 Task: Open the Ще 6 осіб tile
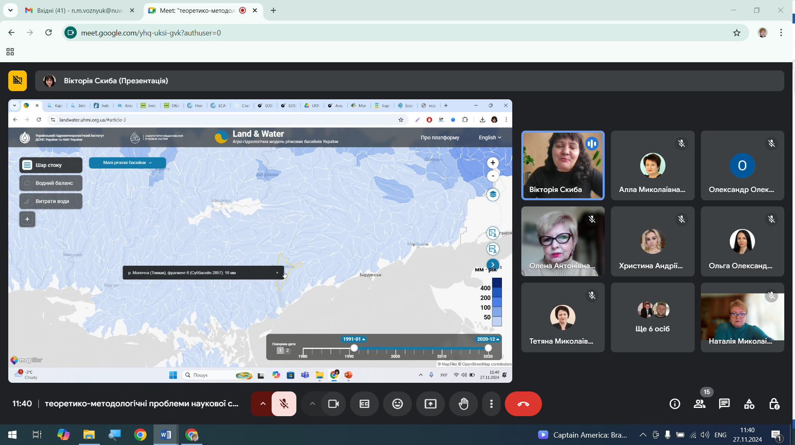[x=652, y=317]
